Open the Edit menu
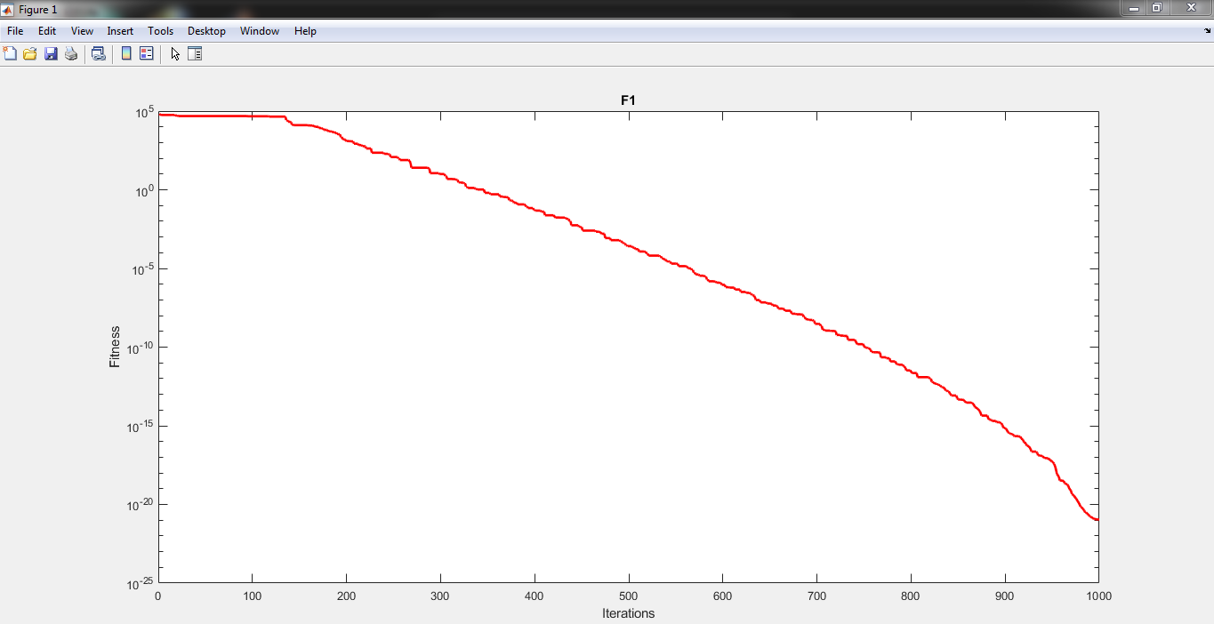This screenshot has height=624, width=1214. click(47, 31)
